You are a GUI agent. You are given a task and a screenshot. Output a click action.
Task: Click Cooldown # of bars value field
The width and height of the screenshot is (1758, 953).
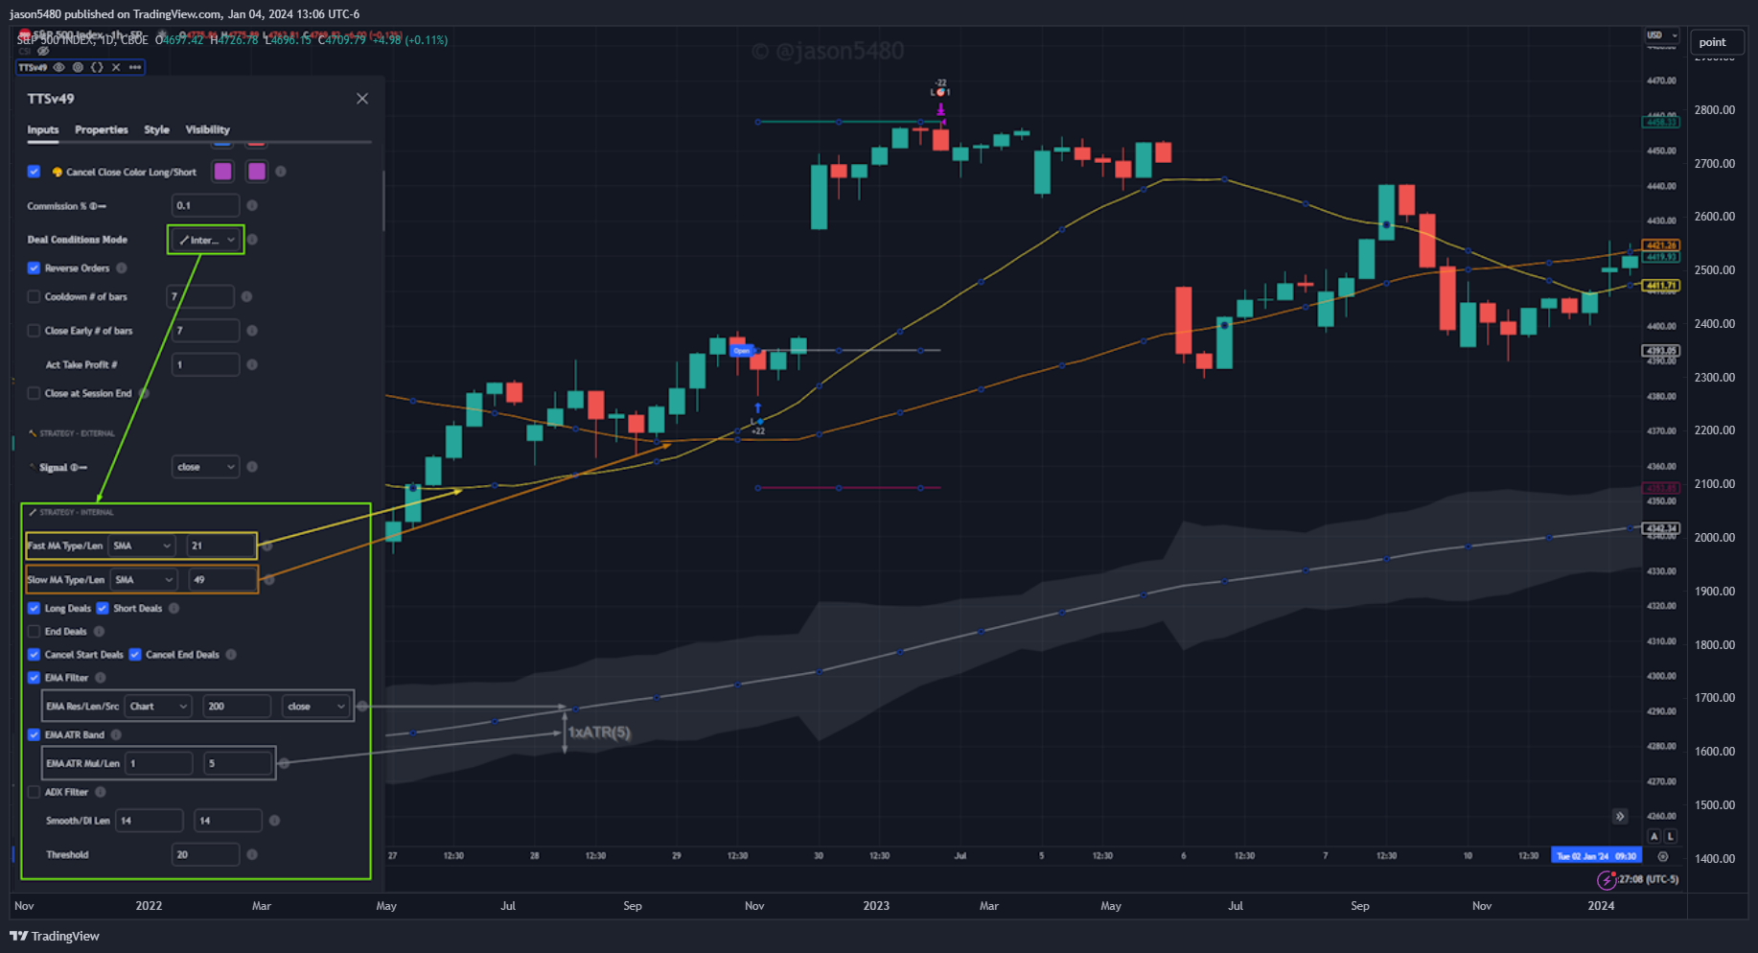(200, 296)
